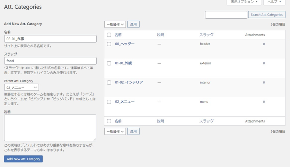Click the bottom 適用 apply button
Image resolution: width=290 pixels, height=167 pixels.
tap(133, 131)
